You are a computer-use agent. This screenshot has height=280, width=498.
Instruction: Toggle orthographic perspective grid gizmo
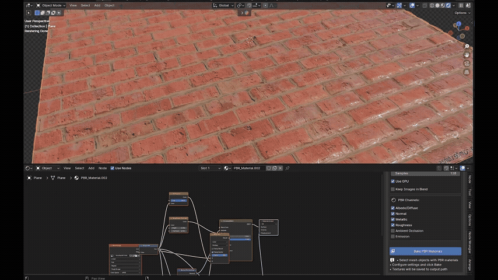tap(467, 72)
